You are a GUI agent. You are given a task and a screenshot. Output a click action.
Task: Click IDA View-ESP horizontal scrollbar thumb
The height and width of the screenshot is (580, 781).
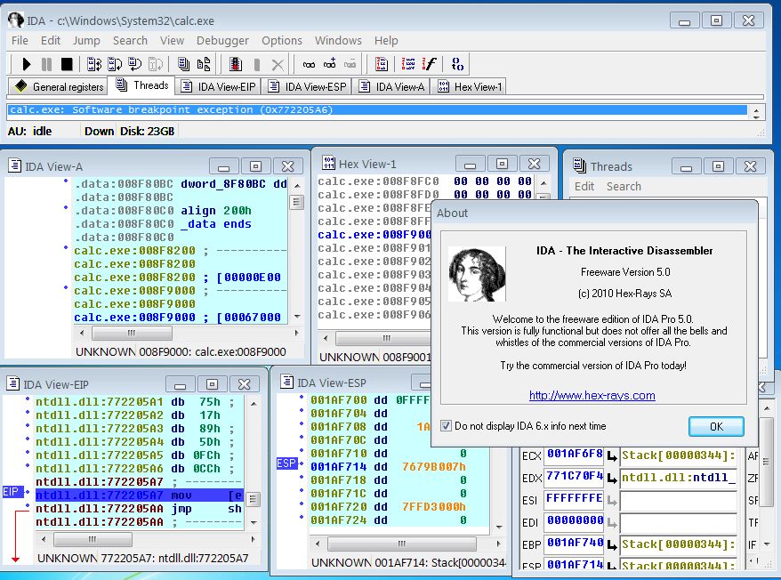click(402, 544)
